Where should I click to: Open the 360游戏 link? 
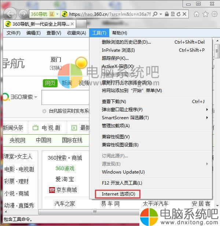tap(65, 168)
